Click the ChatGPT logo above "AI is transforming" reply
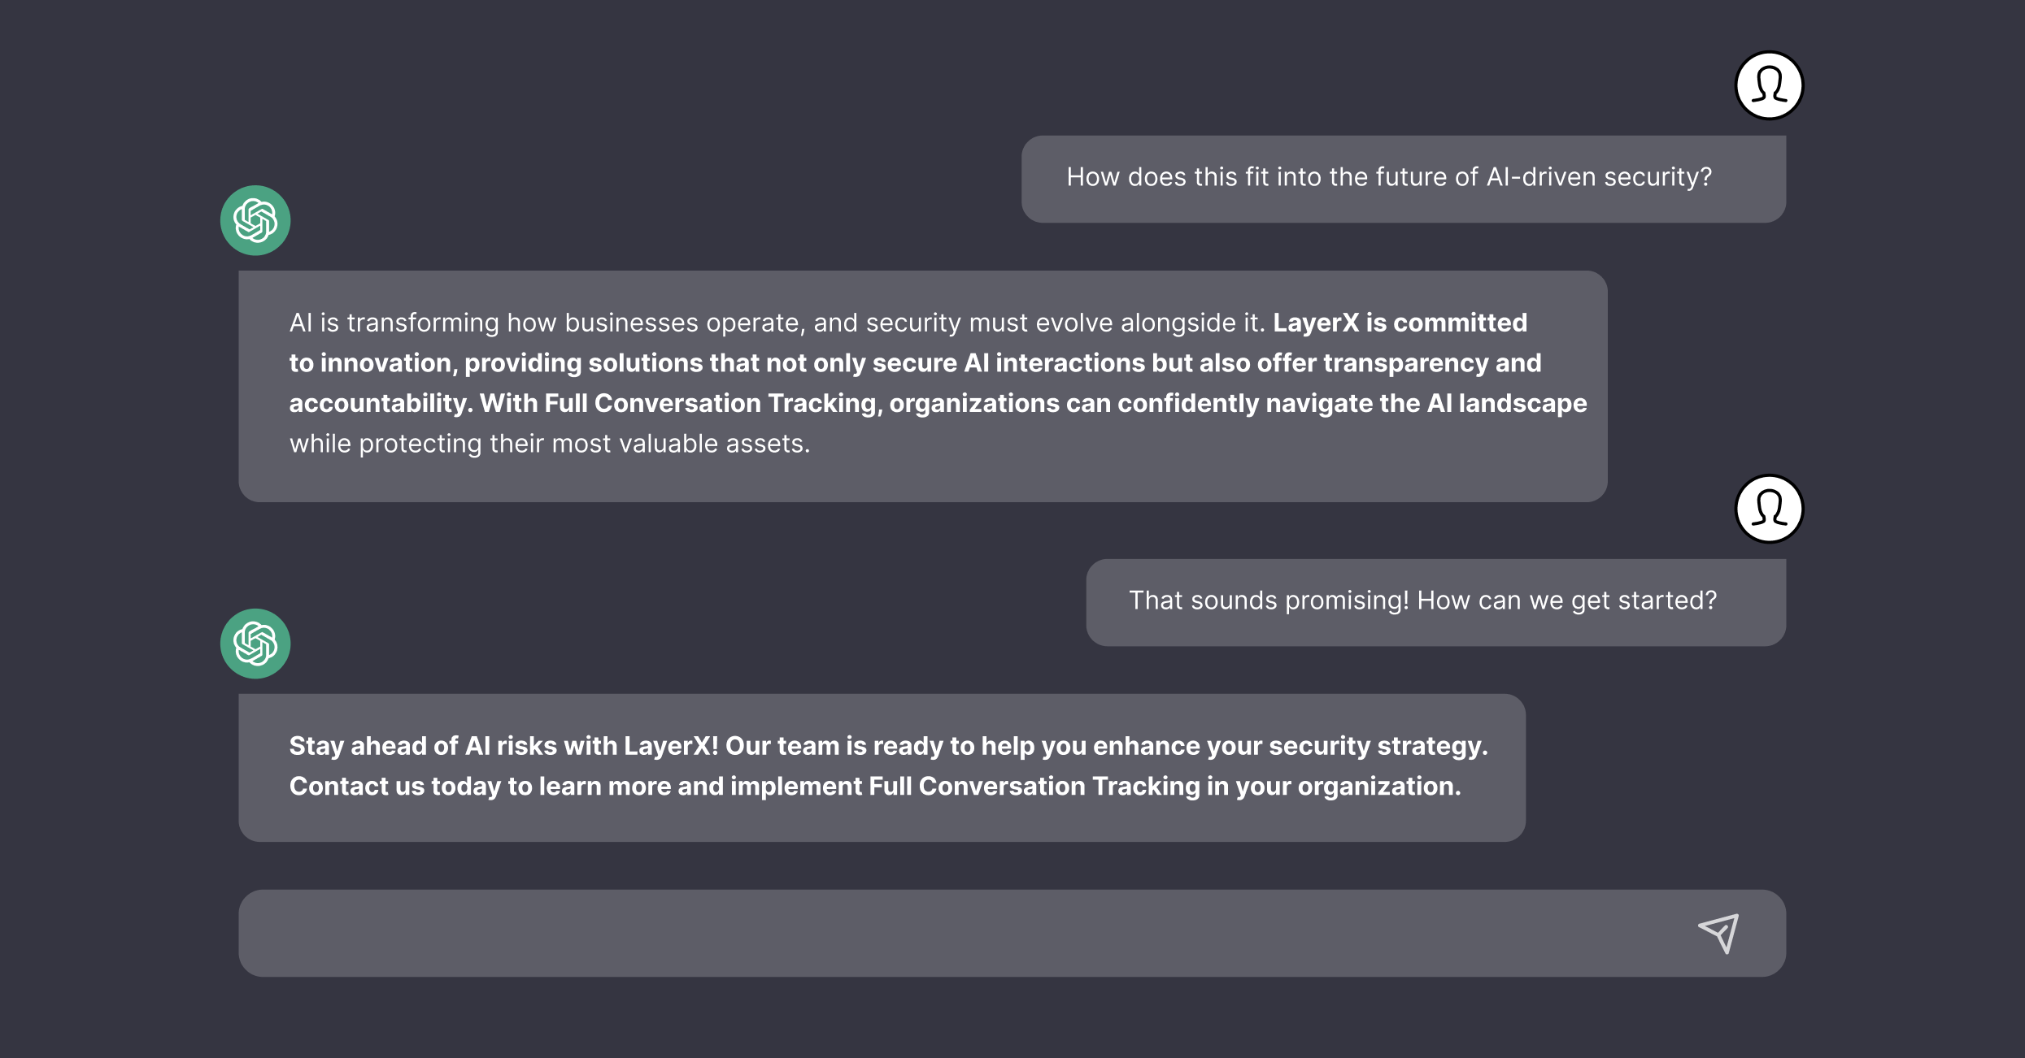 [x=255, y=220]
